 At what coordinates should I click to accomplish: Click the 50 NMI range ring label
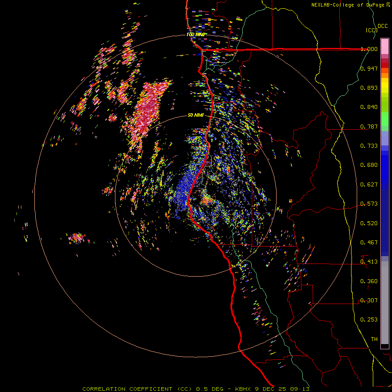coord(196,115)
